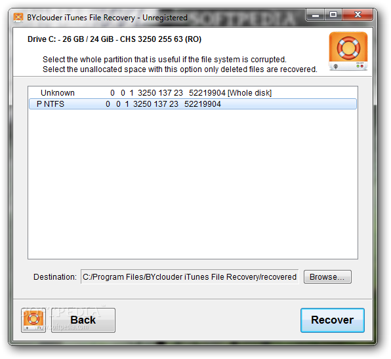Open the lifebuoy icon button beside Back
This screenshot has width=391, height=359.
pyautogui.click(x=33, y=320)
